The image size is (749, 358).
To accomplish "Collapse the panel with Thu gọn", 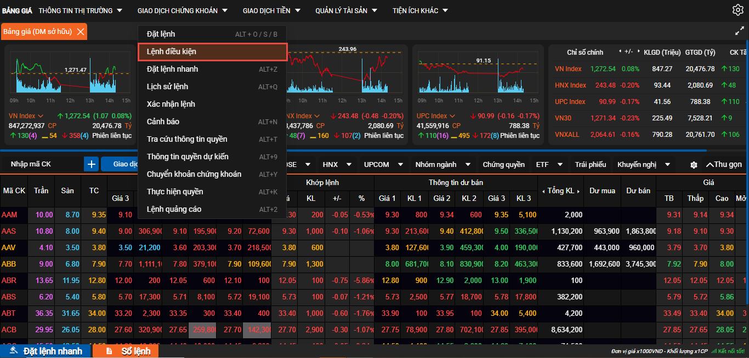I will tap(724, 164).
